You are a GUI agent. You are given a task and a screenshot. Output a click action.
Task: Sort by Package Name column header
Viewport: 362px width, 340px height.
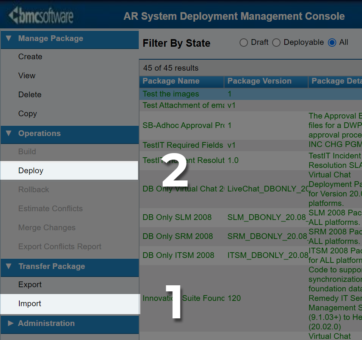pyautogui.click(x=171, y=81)
